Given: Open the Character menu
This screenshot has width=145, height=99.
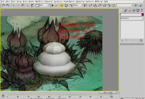Looking at the screenshot, I should point(49,2).
